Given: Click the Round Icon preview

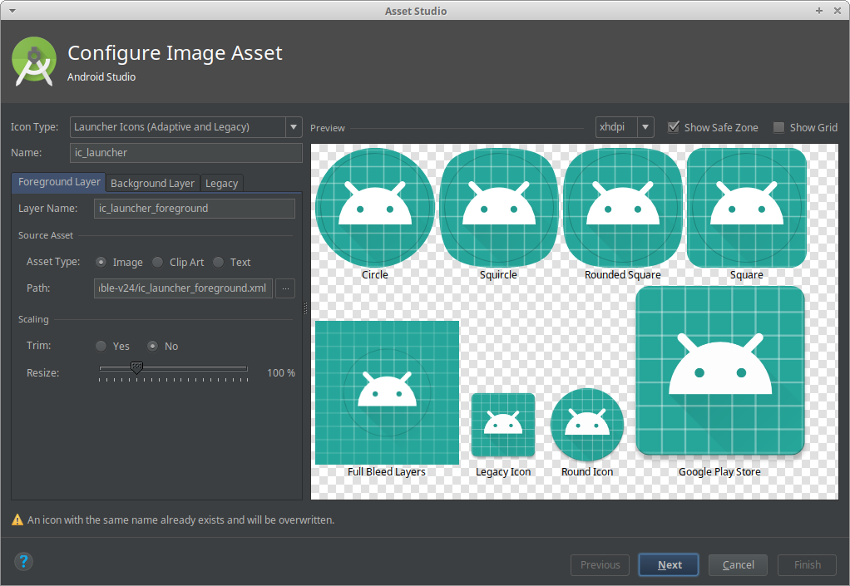Looking at the screenshot, I should 587,424.
